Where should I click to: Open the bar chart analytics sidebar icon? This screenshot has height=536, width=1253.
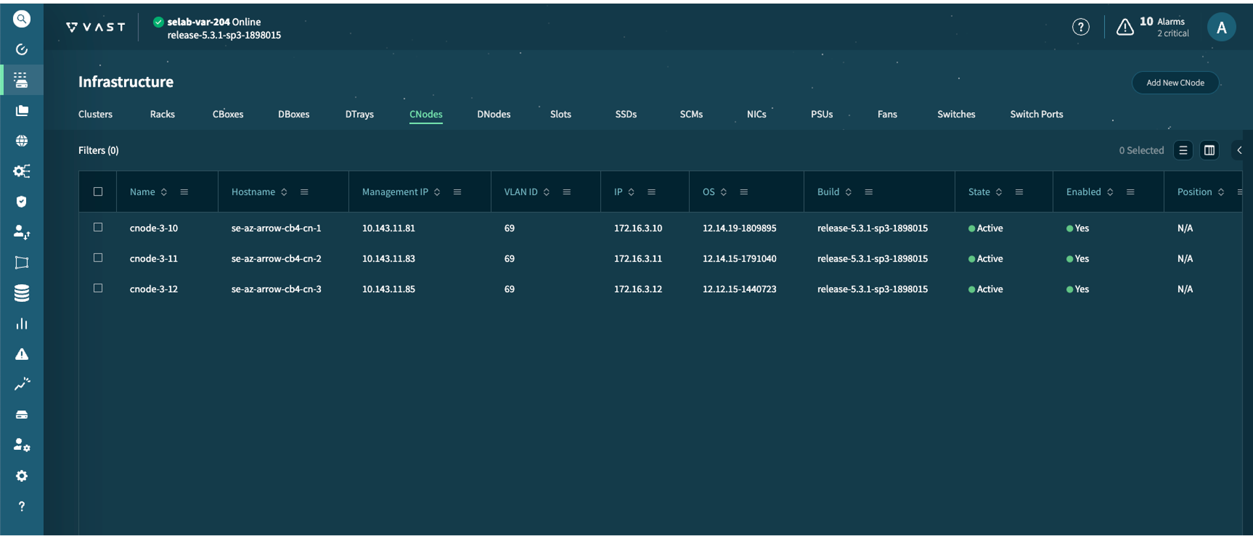pyautogui.click(x=22, y=323)
